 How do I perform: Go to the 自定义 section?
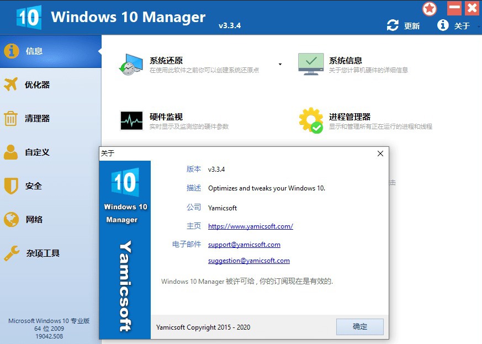pos(37,152)
